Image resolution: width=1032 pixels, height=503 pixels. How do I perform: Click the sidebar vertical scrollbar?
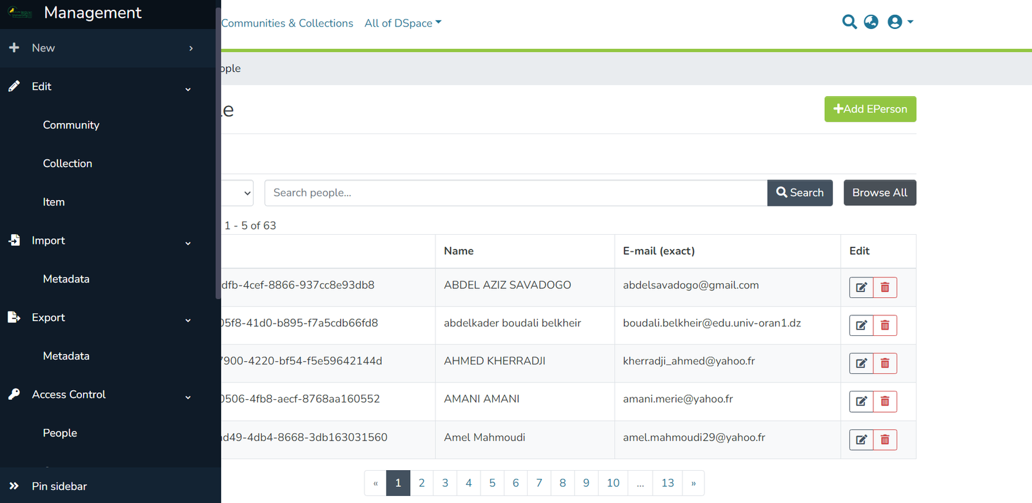tap(218, 153)
